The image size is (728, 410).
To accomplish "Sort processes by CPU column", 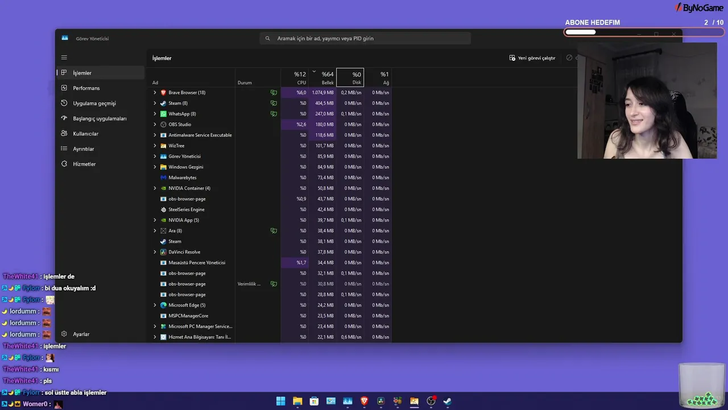I will click(295, 78).
